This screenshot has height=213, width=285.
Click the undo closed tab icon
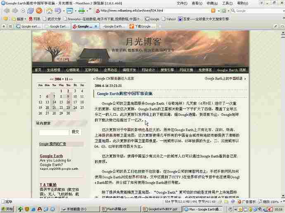tap(58, 11)
